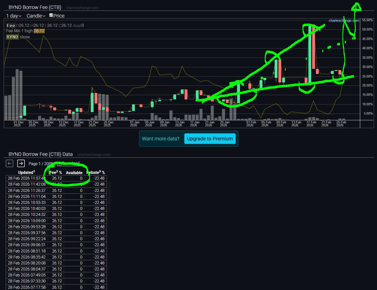Click the Rebate -22.48 cell for 11:42:08 row
The height and width of the screenshot is (290, 377).
tap(99, 184)
